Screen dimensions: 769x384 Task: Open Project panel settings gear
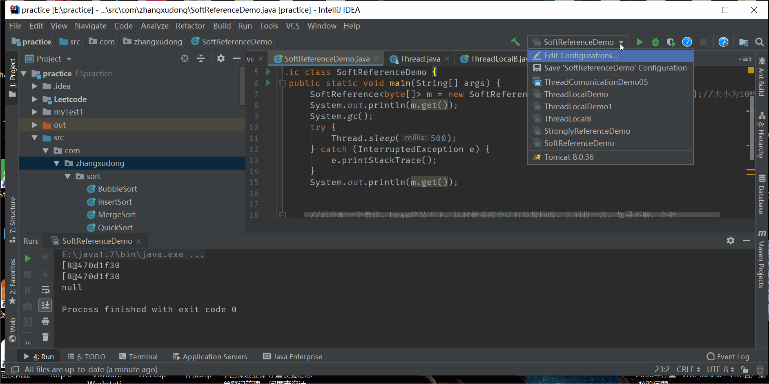pos(221,58)
